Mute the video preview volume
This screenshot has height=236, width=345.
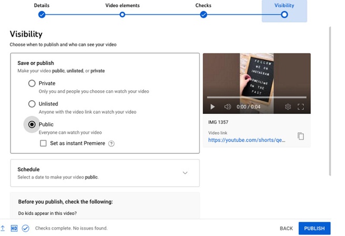(x=228, y=107)
